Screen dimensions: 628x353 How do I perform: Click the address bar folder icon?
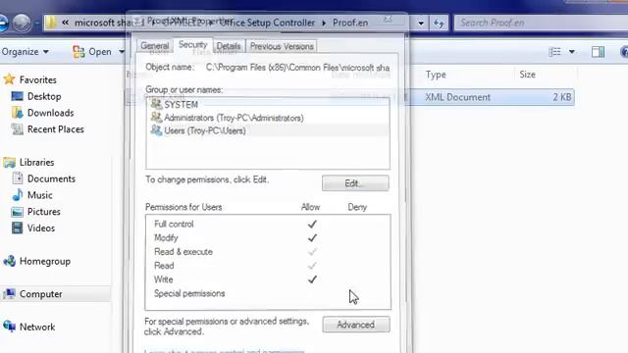click(x=51, y=23)
